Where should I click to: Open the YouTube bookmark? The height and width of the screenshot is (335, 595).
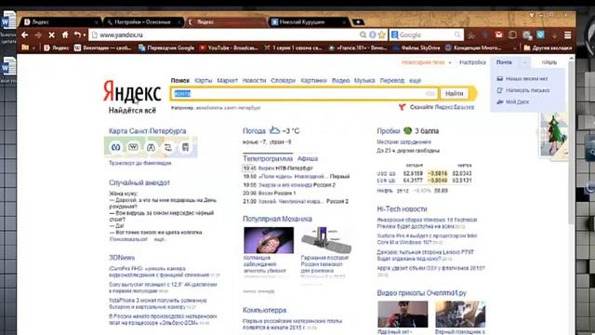[229, 47]
